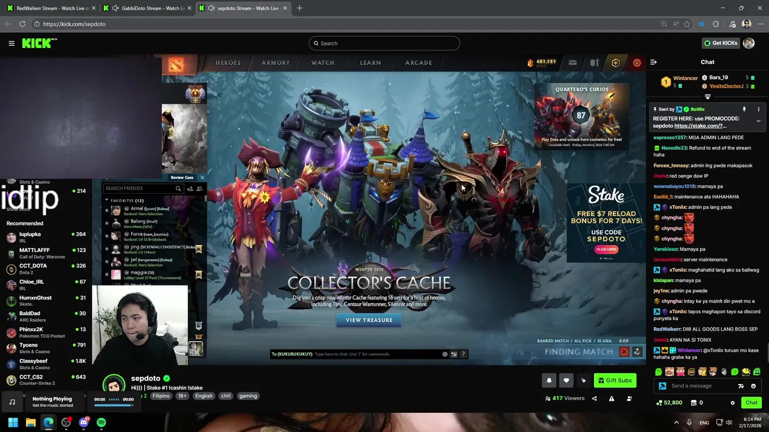This screenshot has height=432, width=769.
Task: Click the Dota mail envelope icon
Action: [x=573, y=62]
